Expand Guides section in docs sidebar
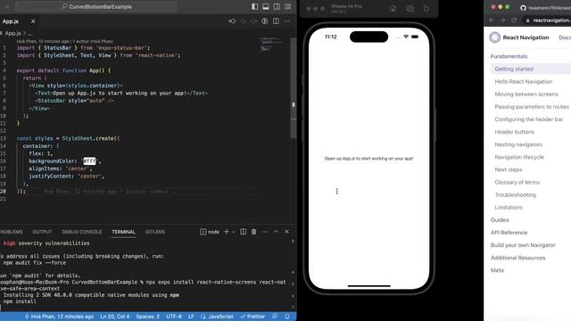 pyautogui.click(x=500, y=220)
